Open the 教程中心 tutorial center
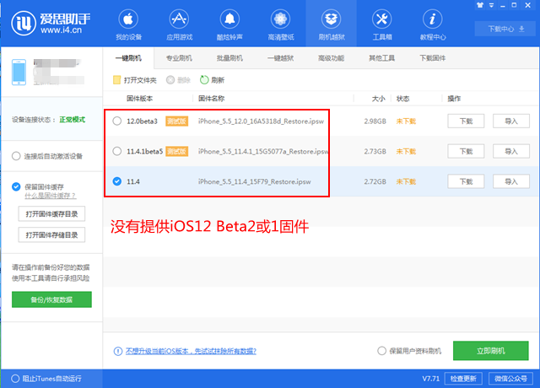Screen dimensions: 540x388 tap(433, 24)
